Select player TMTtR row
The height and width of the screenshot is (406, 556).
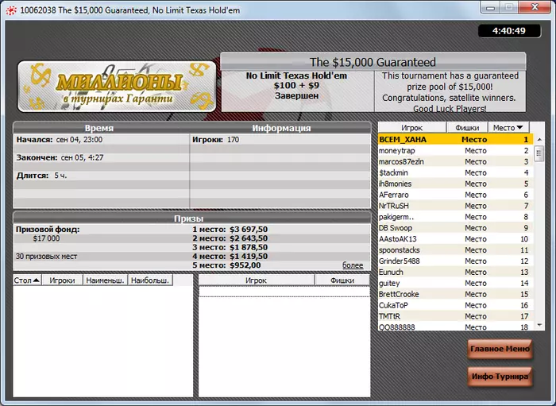pyautogui.click(x=456, y=316)
